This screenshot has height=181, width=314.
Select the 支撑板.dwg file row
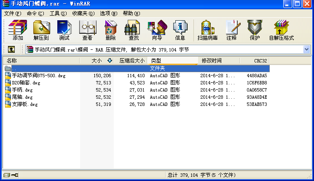coord(25,104)
